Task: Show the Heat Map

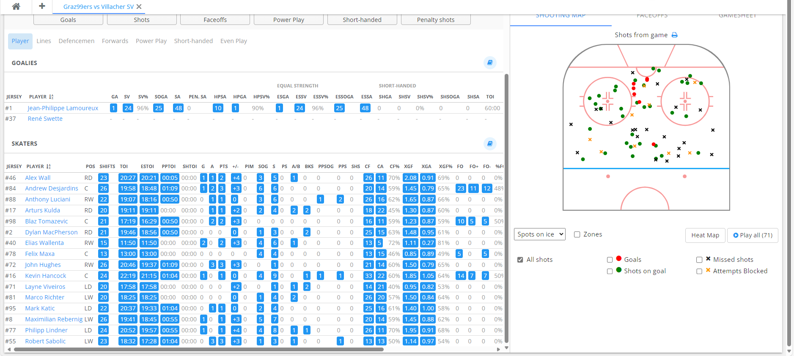Action: coord(705,235)
